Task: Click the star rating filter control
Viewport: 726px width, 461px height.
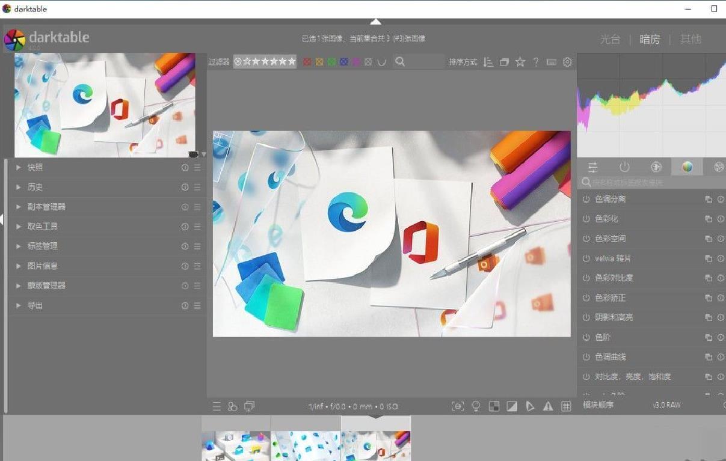Action: pos(265,61)
